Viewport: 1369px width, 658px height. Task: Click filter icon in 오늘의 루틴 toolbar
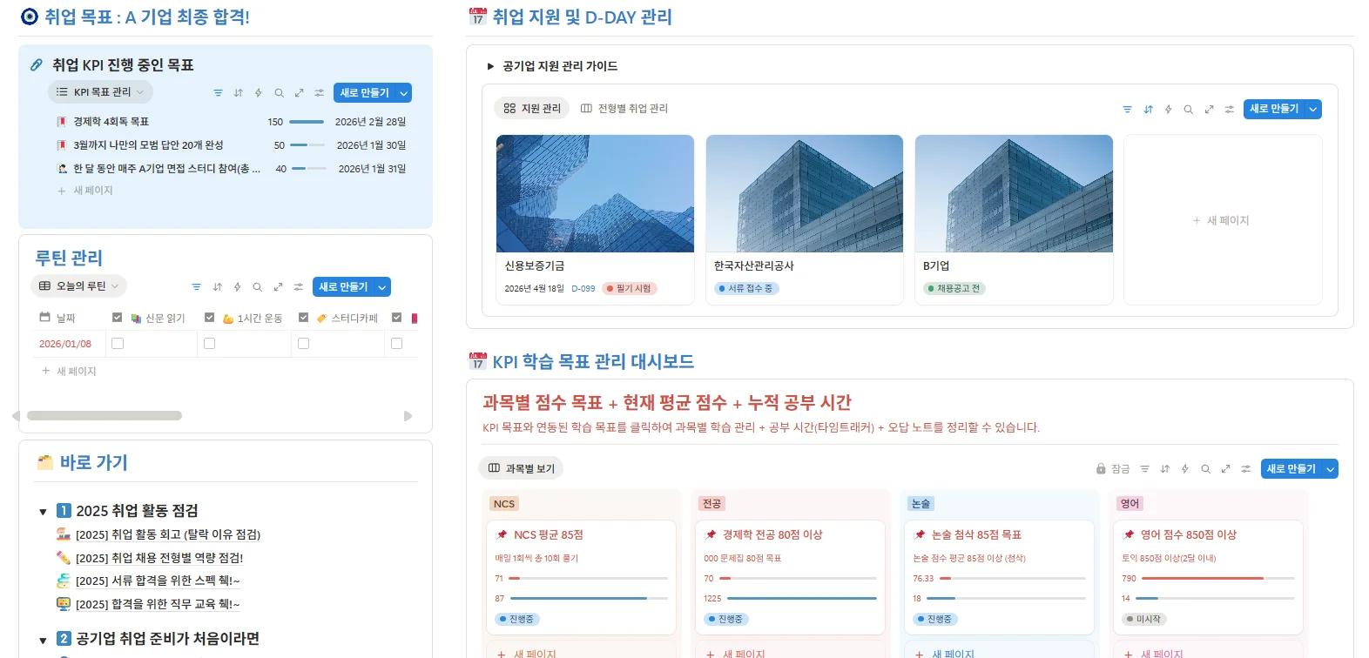click(196, 287)
